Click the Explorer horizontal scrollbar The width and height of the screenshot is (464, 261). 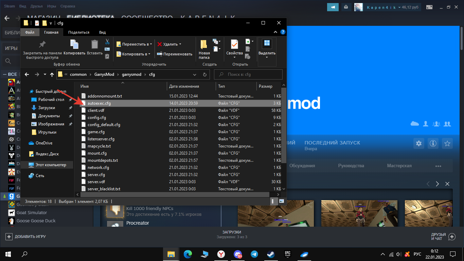(x=175, y=194)
